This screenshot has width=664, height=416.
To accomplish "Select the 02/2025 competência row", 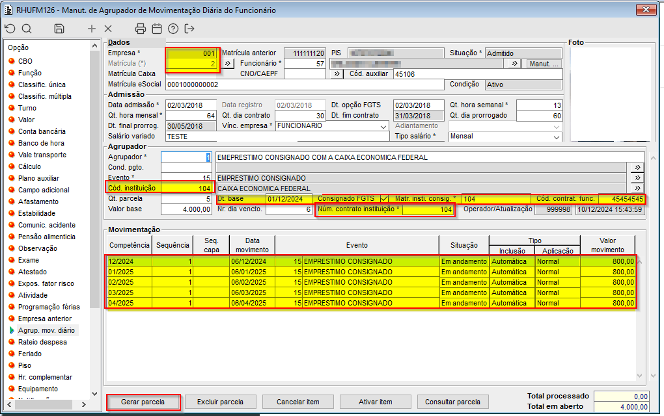I will tap(371, 282).
